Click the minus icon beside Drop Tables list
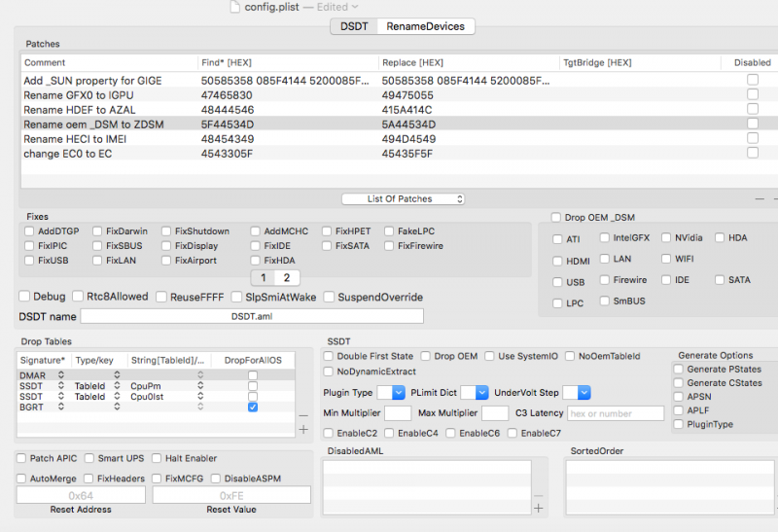This screenshot has height=532, width=778. pyautogui.click(x=303, y=415)
